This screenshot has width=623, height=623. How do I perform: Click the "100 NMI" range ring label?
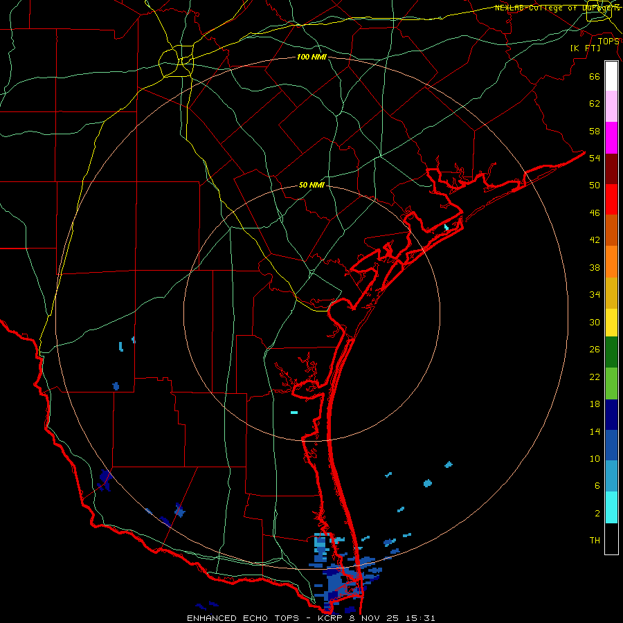(x=311, y=57)
